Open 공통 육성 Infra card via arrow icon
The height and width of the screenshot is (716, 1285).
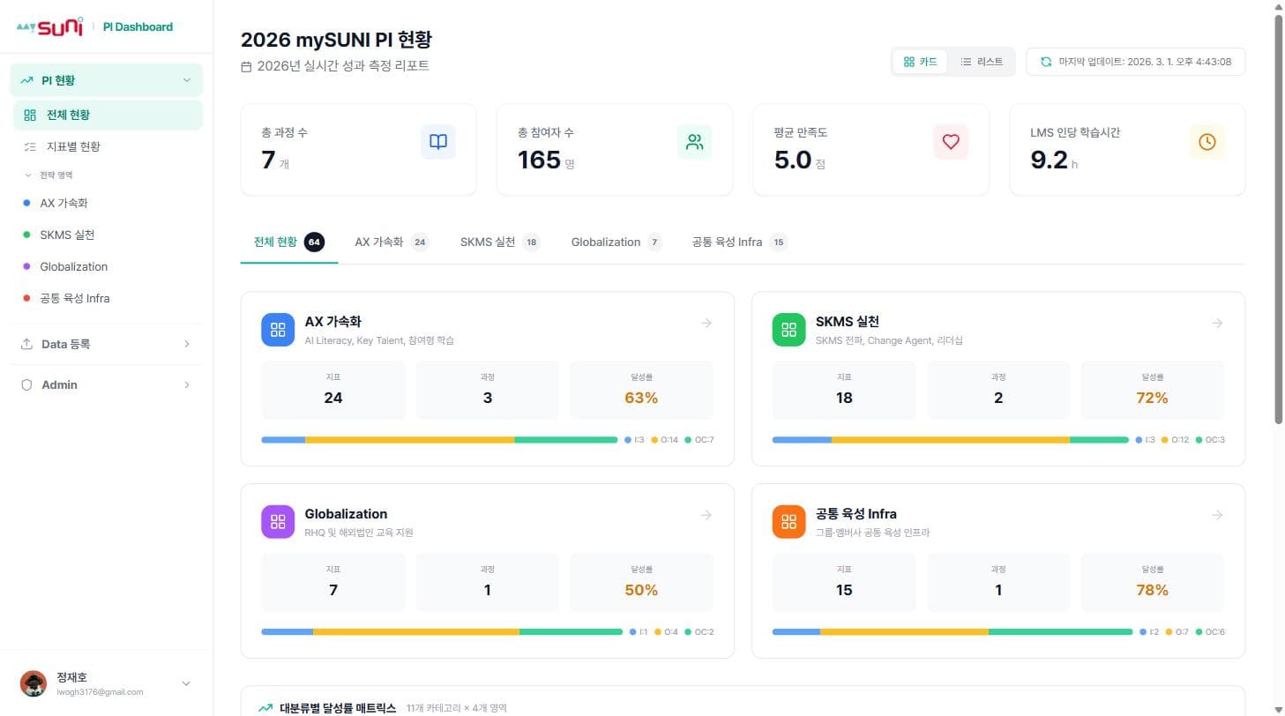click(1217, 515)
